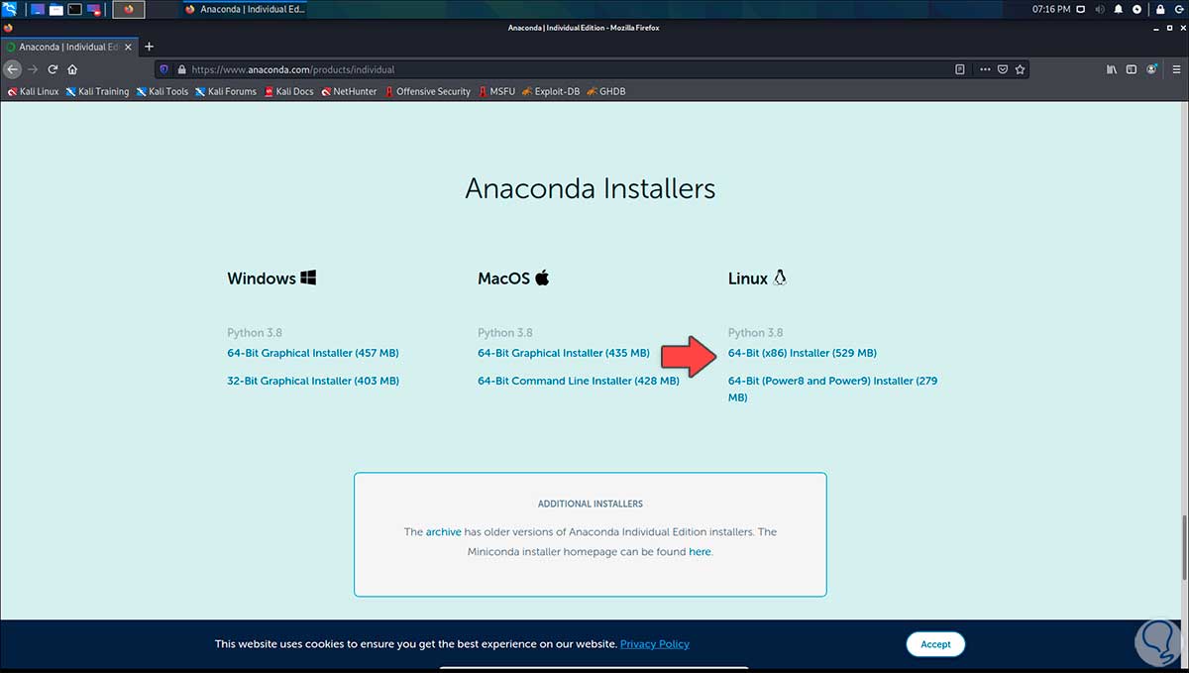
Task: Open the Kali Linux bookmark
Action: click(34, 91)
